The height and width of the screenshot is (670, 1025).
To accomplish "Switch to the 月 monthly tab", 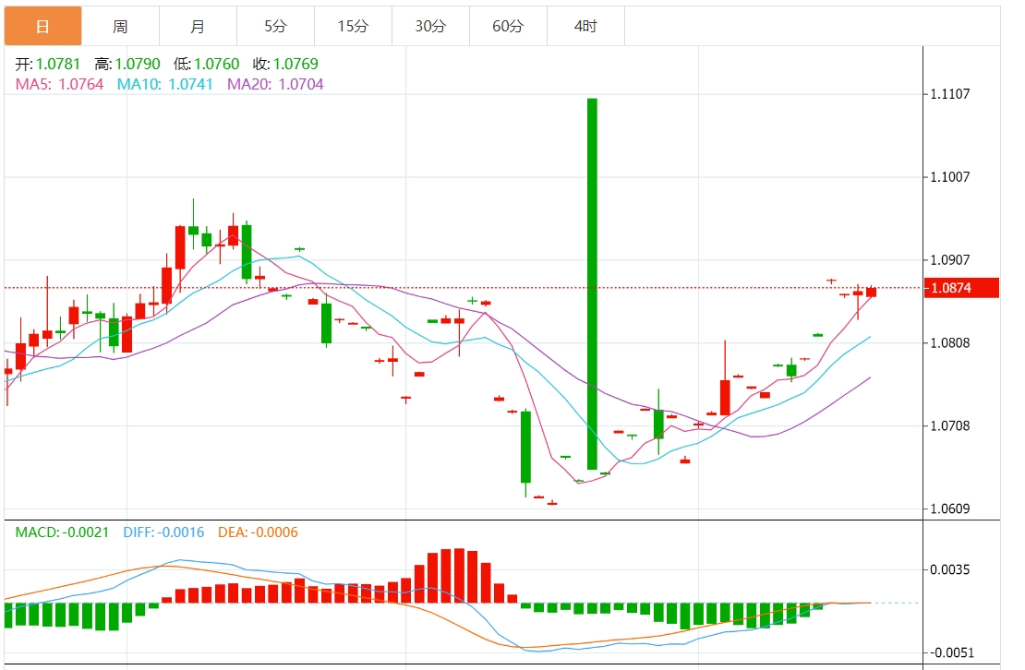I will click(198, 26).
